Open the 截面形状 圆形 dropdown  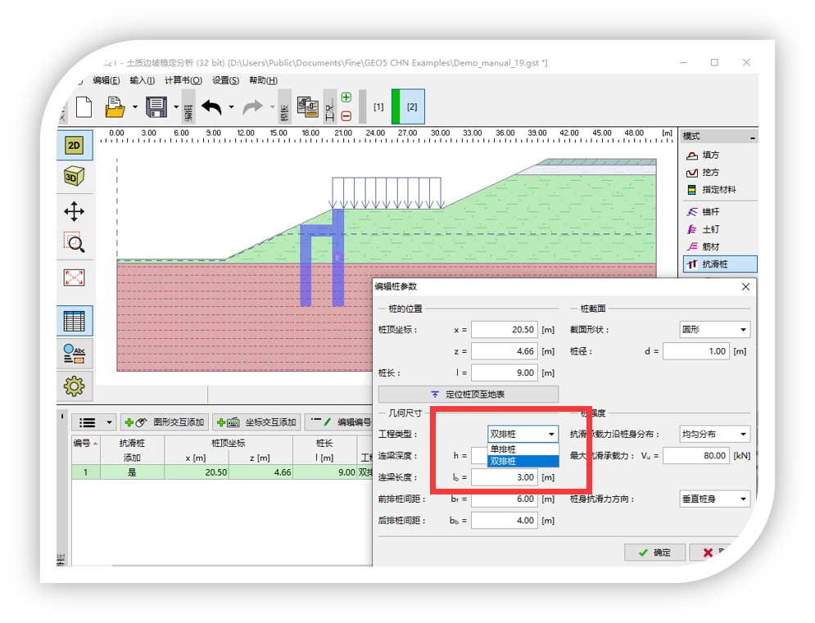(715, 330)
